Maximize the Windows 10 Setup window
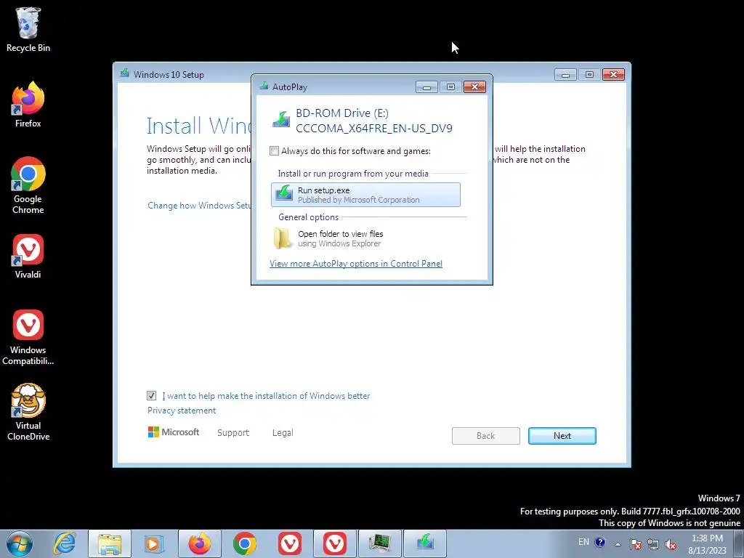The image size is (744, 558). [x=589, y=75]
